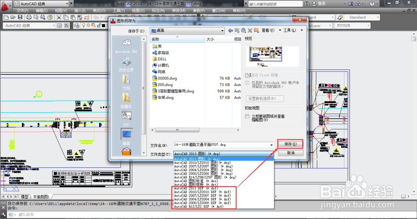The height and width of the screenshot is (219, 417).
Task: Toggle the layer light bulb on/off icon
Action: click(84, 25)
